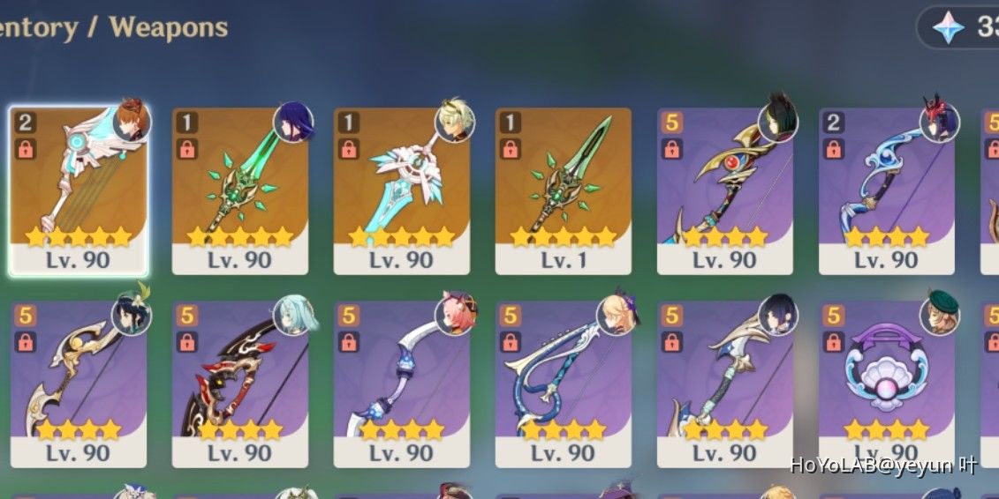
Task: Click character portrait on Polar Star card
Action: pyautogui.click(x=132, y=121)
